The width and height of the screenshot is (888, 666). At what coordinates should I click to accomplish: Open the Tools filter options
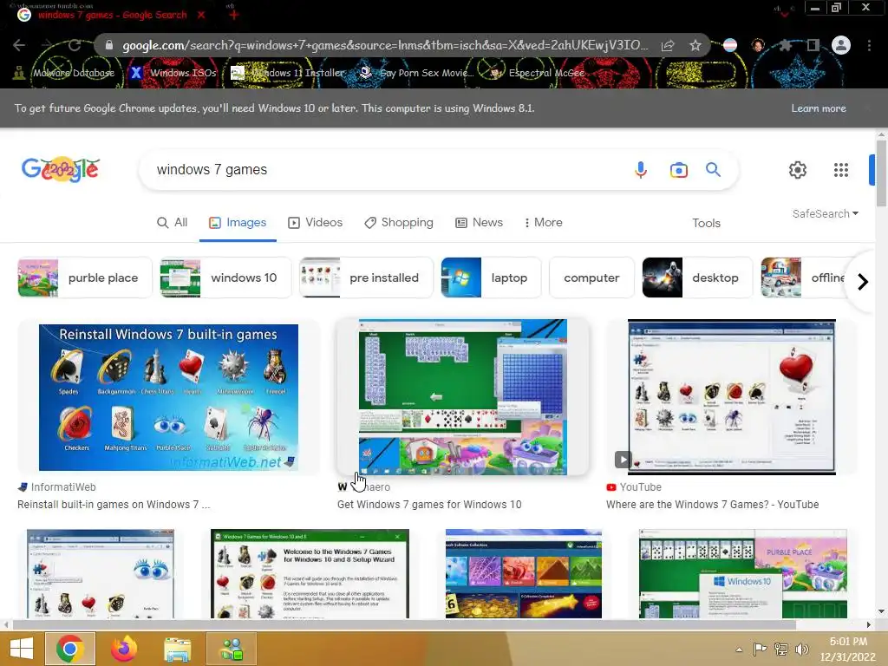[706, 223]
